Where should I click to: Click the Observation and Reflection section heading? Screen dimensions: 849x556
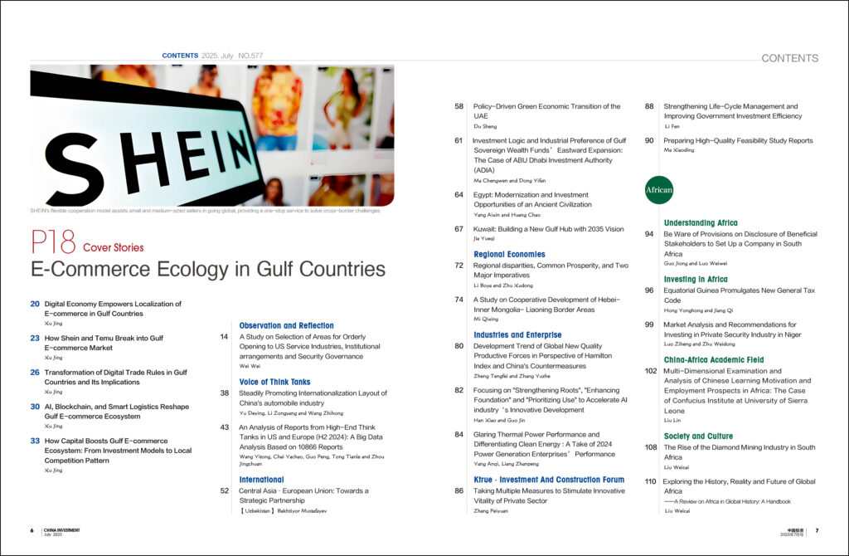[x=286, y=325]
